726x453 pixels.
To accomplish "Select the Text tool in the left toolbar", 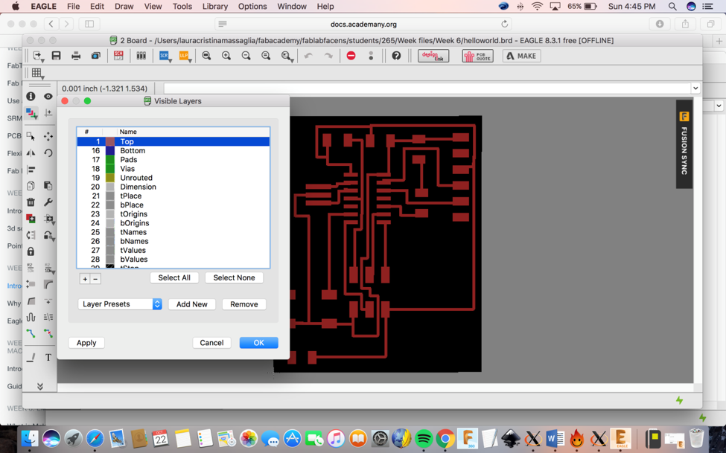I will pos(48,358).
